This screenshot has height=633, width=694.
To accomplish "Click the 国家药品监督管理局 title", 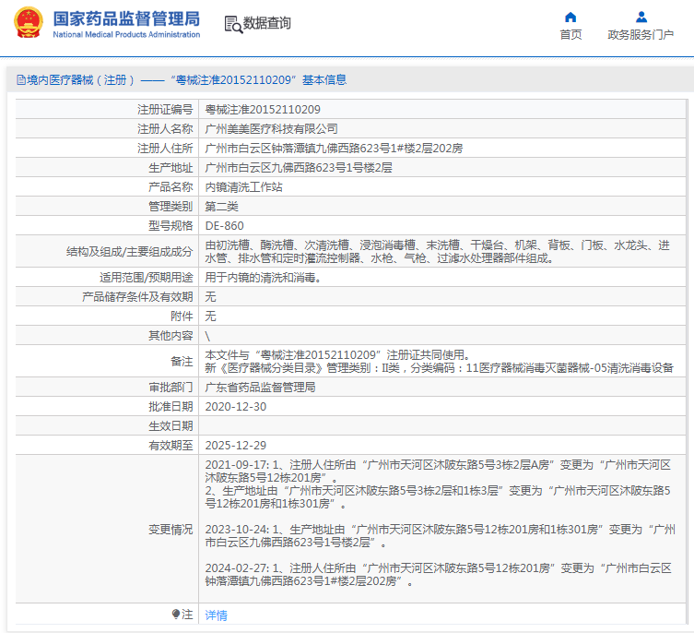I will click(x=126, y=18).
